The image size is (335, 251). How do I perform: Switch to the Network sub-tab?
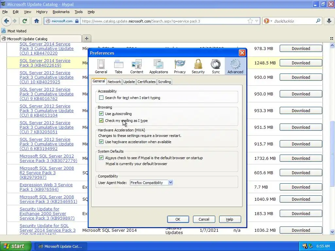114,81
